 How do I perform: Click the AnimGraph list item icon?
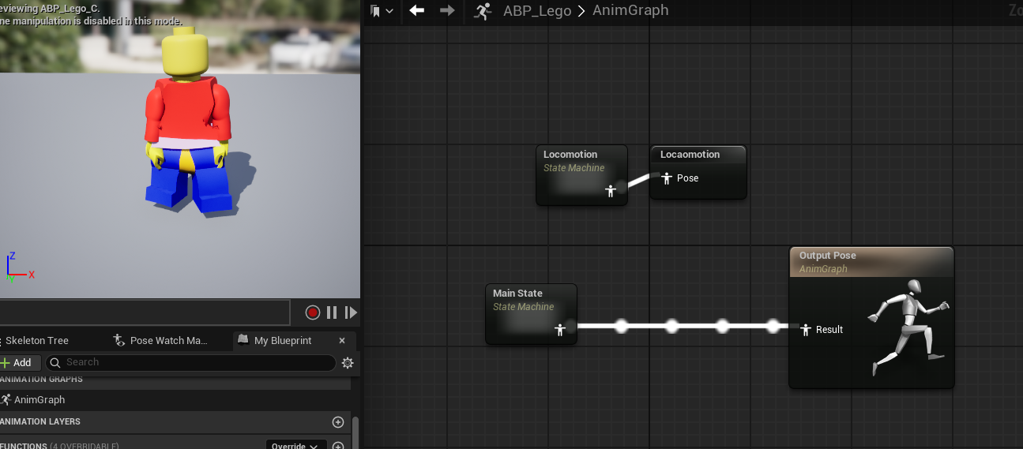point(6,400)
